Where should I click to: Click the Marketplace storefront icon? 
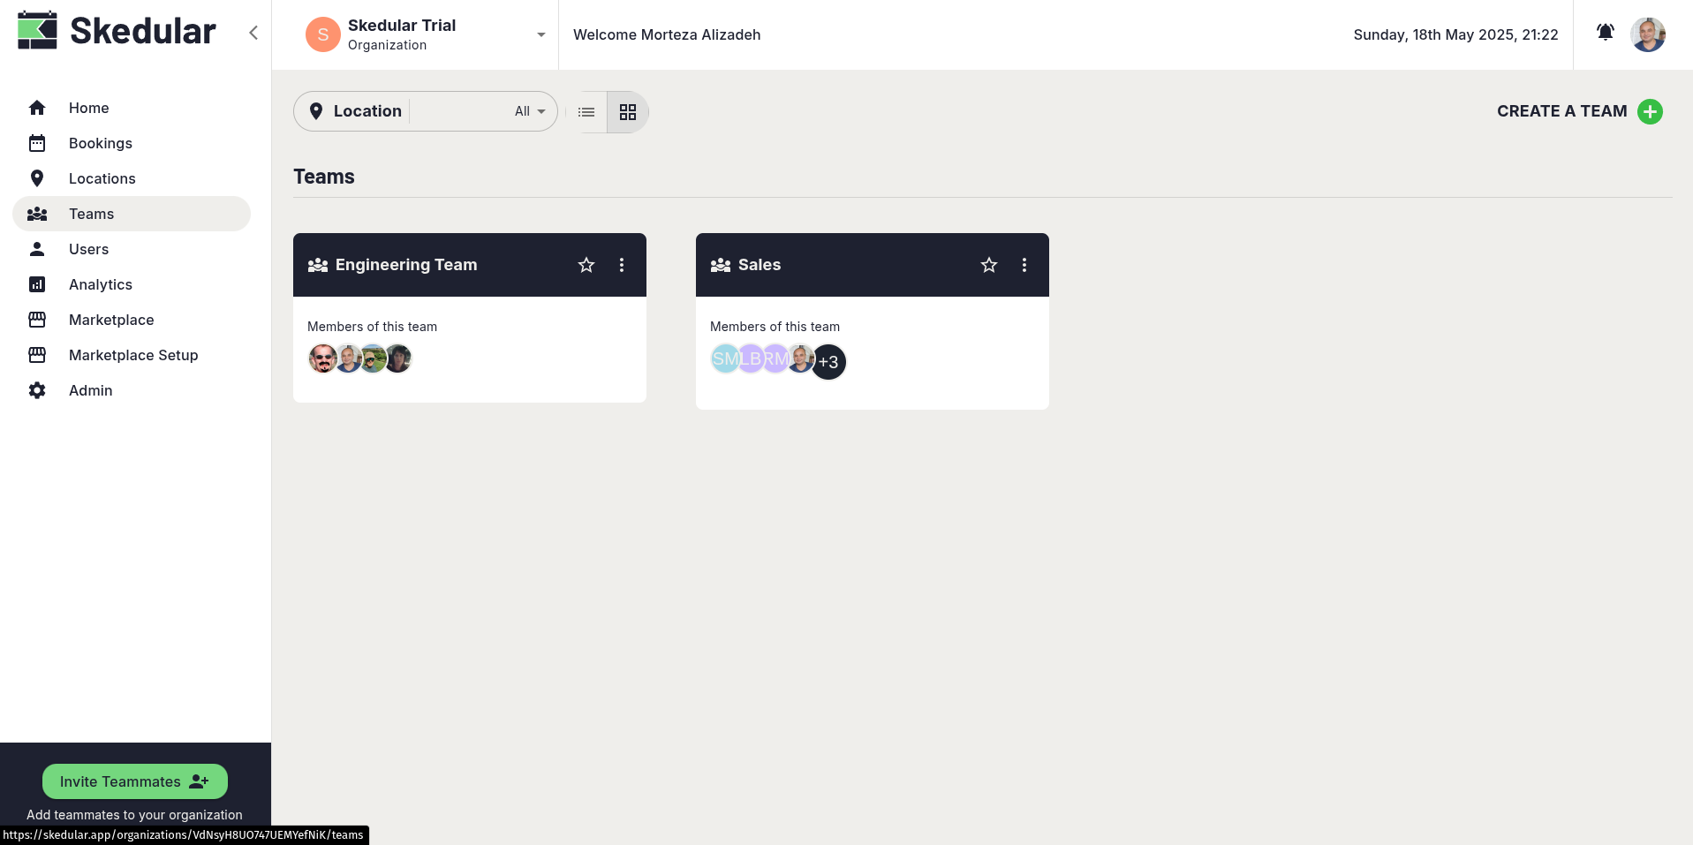click(x=37, y=320)
